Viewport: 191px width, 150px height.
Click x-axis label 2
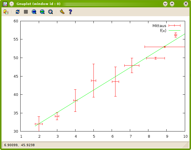tap(39, 136)
